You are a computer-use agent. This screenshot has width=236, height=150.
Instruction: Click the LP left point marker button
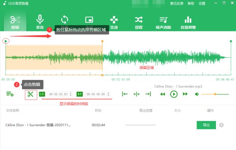42,94
